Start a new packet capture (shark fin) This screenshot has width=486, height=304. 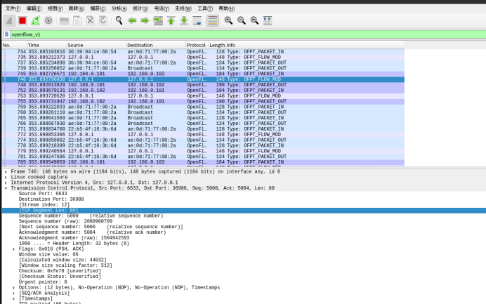click(x=10, y=21)
